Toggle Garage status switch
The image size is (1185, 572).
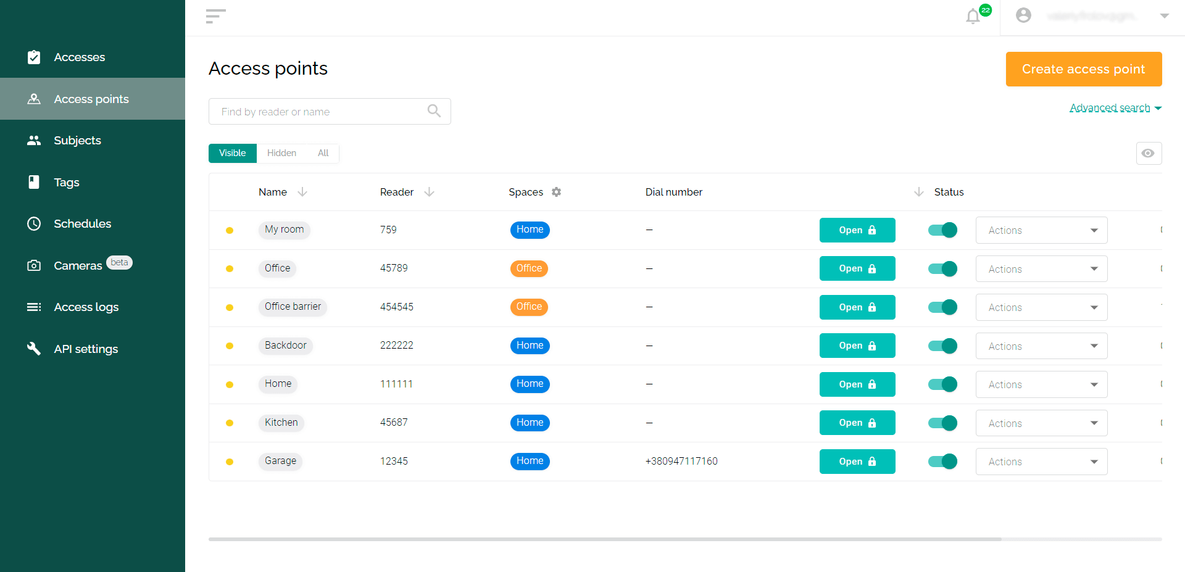click(942, 462)
